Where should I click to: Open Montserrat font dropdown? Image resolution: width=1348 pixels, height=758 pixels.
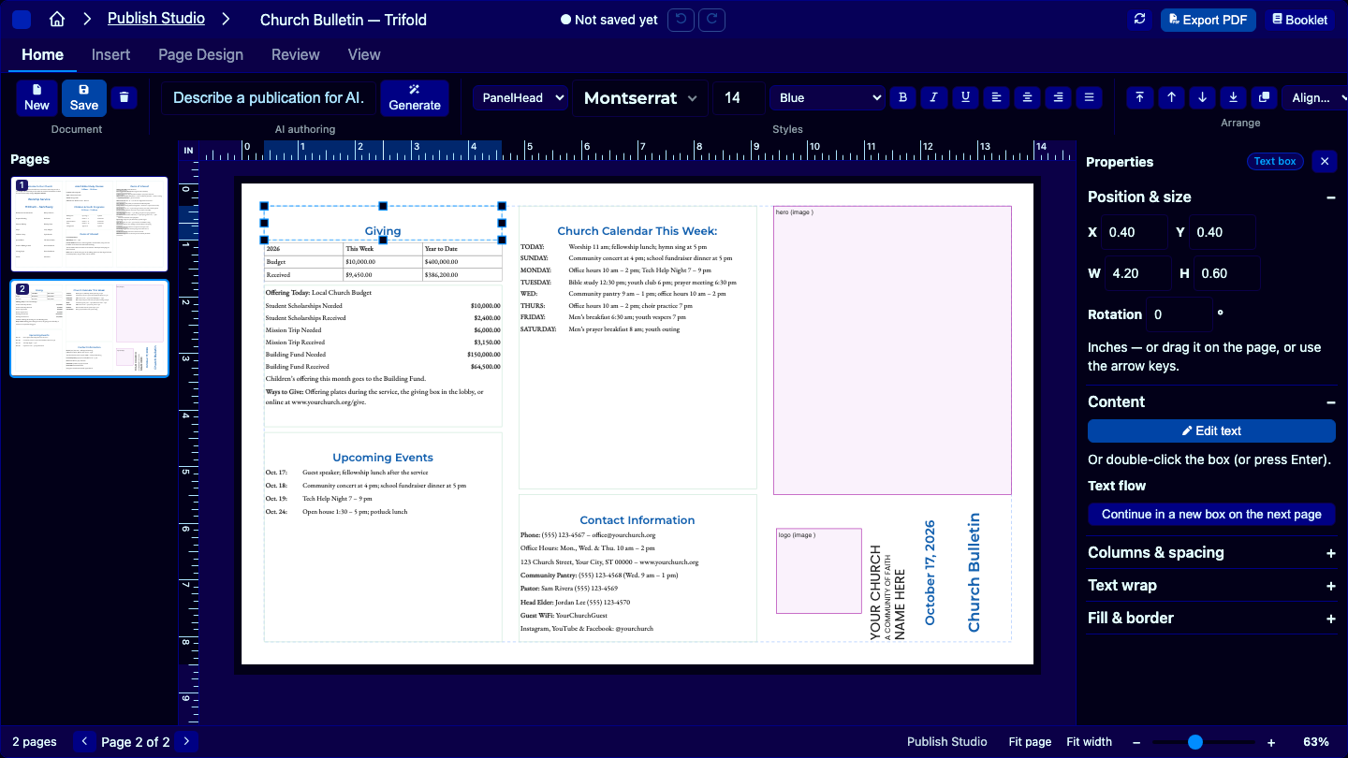click(x=641, y=97)
